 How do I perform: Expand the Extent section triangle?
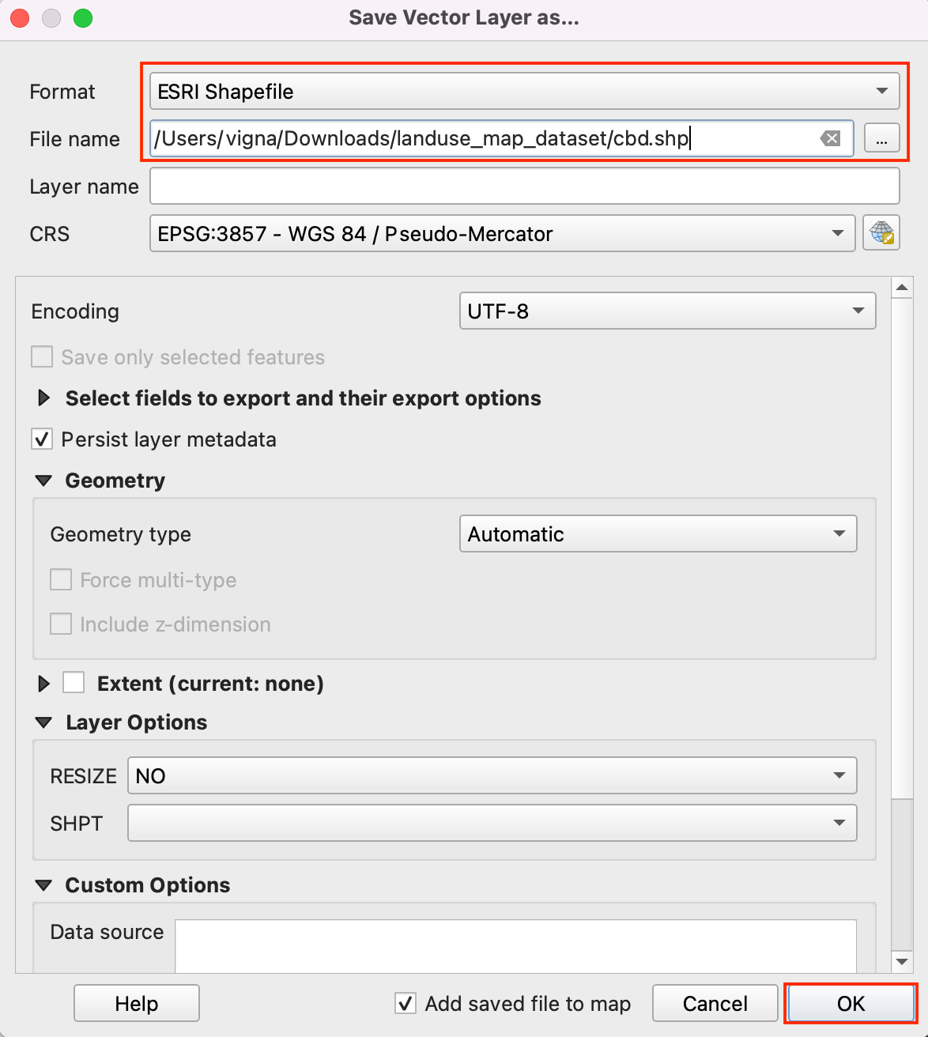click(44, 684)
